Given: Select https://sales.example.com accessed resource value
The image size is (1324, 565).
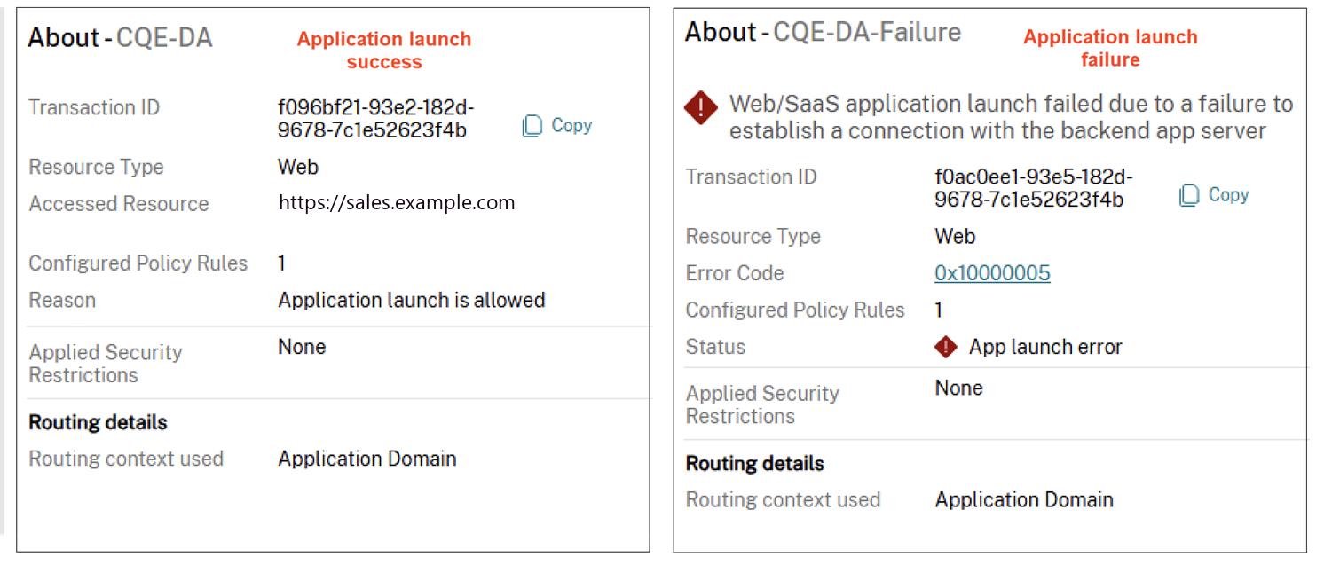Looking at the screenshot, I should (397, 203).
